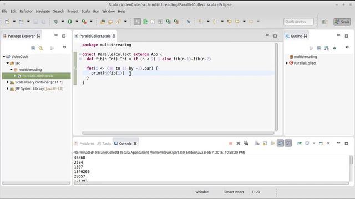
Task: Run the program with green play icon
Action: tap(70, 22)
